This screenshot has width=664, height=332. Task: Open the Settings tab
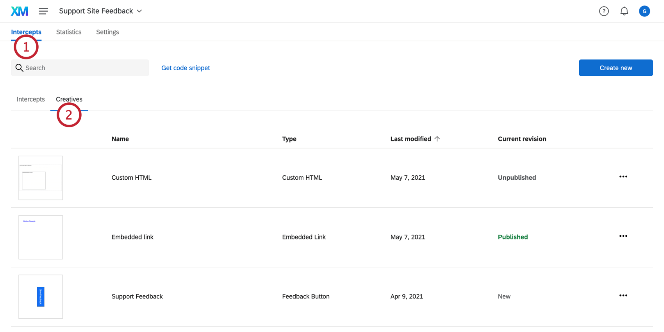(107, 32)
